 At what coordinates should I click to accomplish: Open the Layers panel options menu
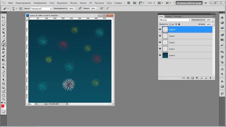pos(214,17)
